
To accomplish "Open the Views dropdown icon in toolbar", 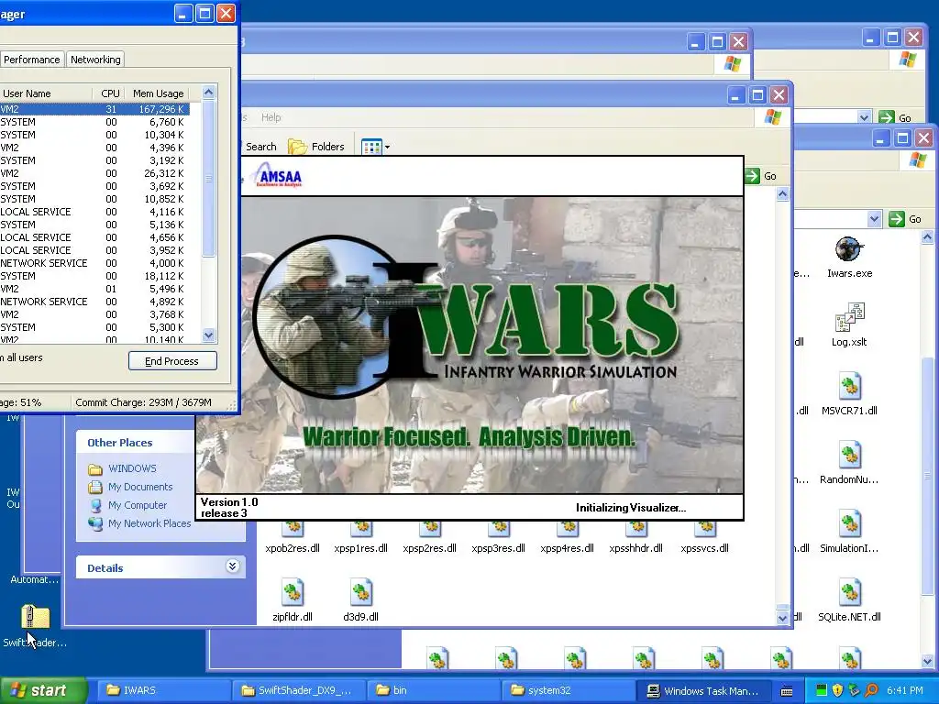I will (x=375, y=147).
